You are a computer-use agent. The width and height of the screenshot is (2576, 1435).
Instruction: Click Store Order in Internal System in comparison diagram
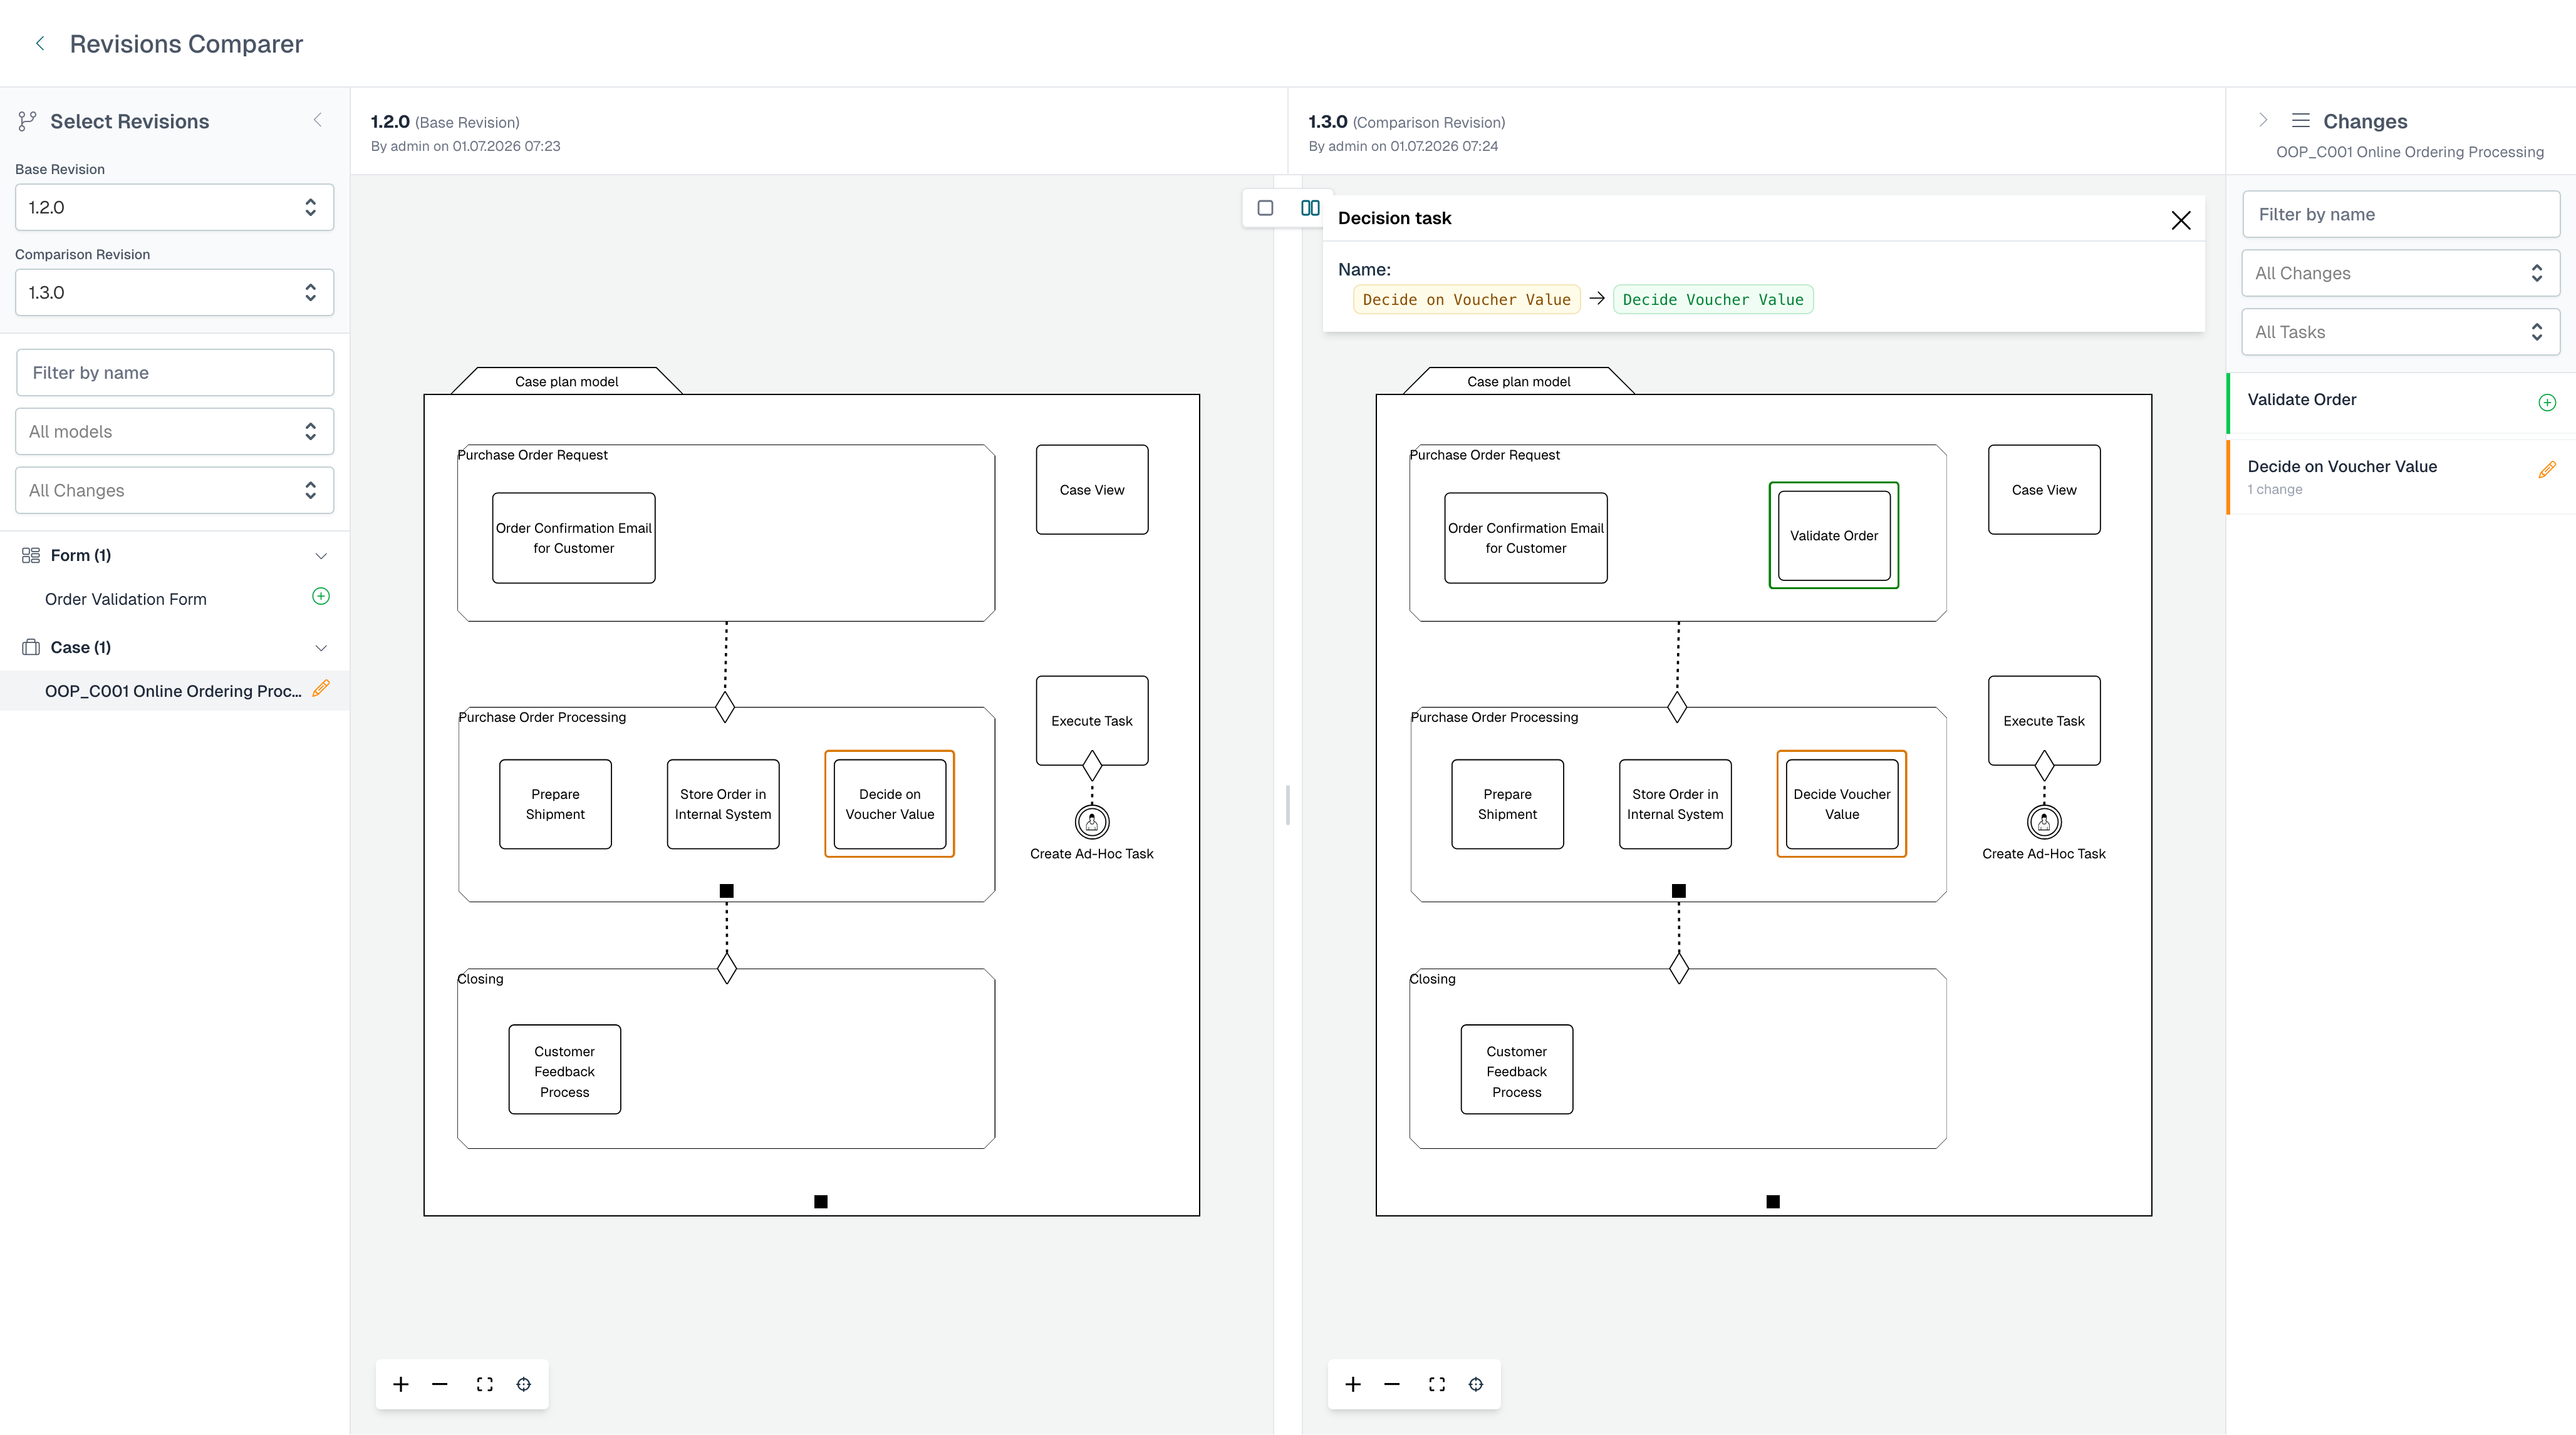click(1675, 803)
